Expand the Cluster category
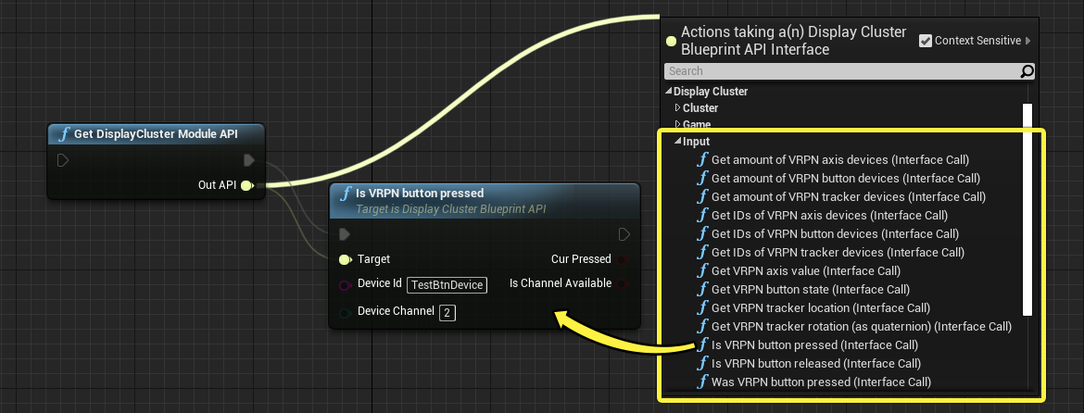 677,107
